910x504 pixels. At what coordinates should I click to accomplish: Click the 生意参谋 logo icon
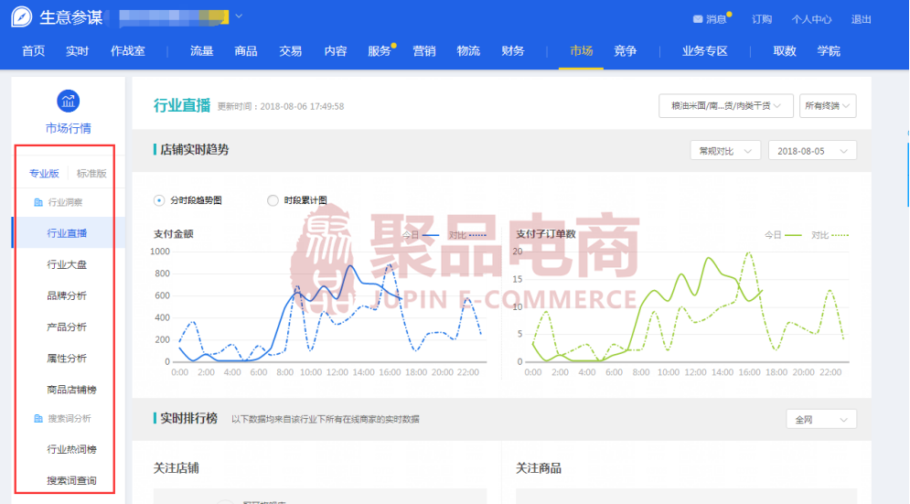[x=22, y=17]
